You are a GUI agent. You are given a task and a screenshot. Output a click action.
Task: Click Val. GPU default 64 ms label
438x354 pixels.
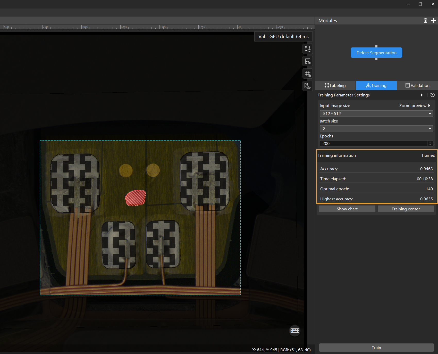point(283,37)
